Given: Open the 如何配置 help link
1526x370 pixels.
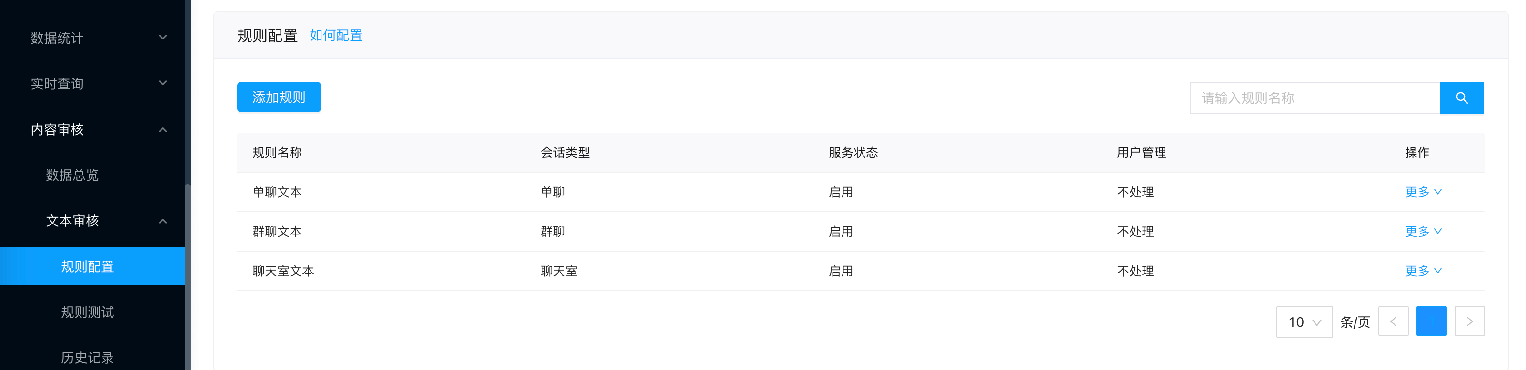Looking at the screenshot, I should click(x=336, y=36).
